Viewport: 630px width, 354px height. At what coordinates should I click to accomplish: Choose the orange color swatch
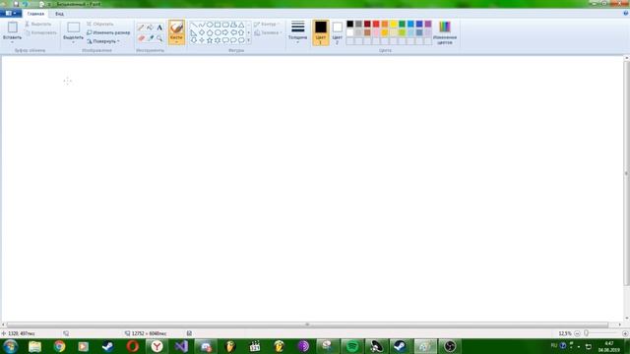point(385,24)
